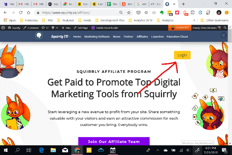View the 41 comments in admin bar
The height and width of the screenshot is (155, 232).
tap(55, 28)
